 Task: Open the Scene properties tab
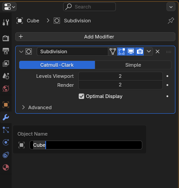(x=6, y=76)
